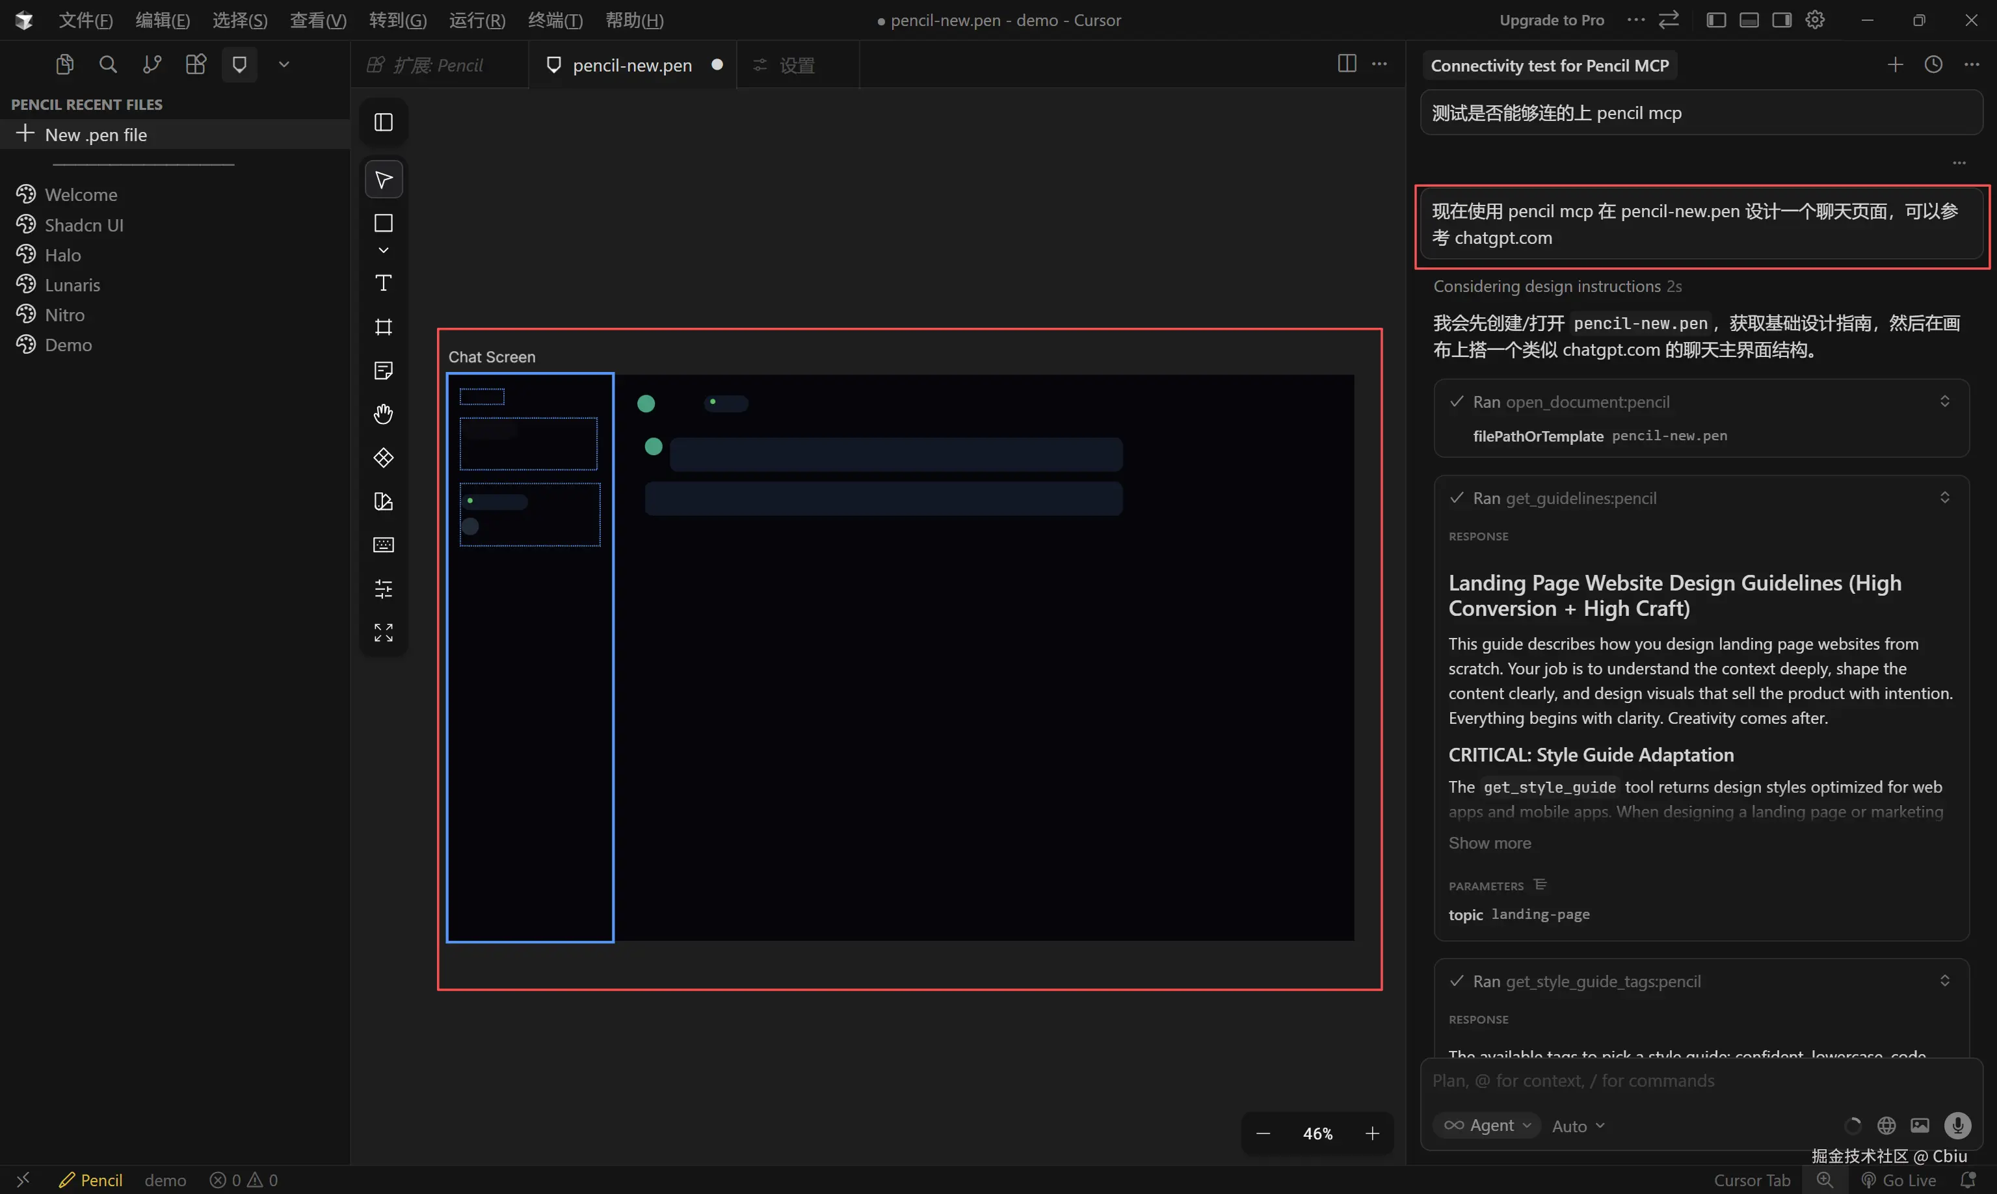Click the Sticky Note tool
This screenshot has width=1997, height=1194.
(x=384, y=370)
